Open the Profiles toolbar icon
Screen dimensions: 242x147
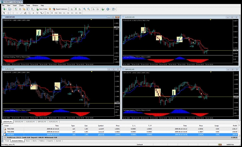tap(9, 9)
